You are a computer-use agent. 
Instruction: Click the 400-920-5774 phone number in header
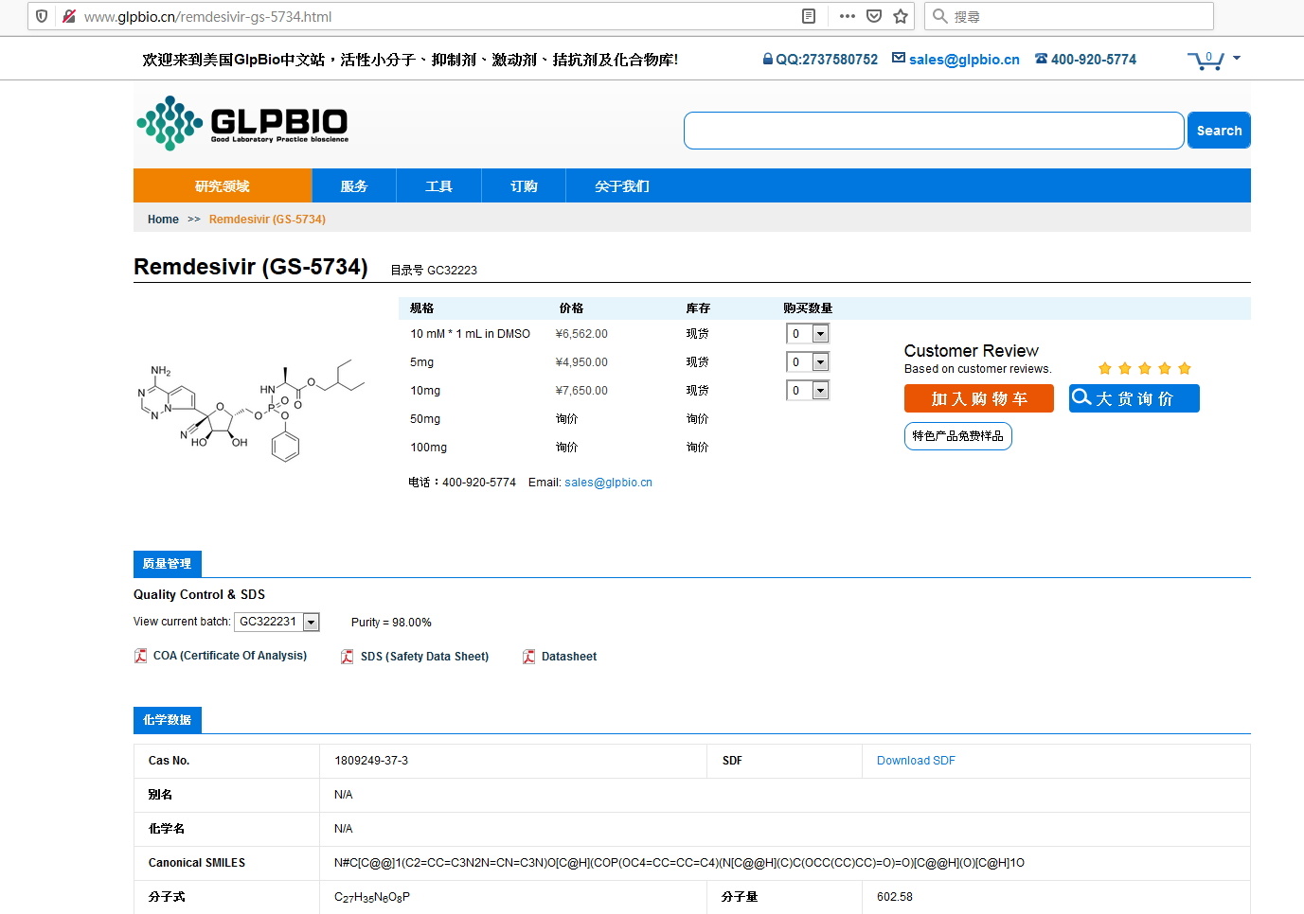click(x=1094, y=60)
